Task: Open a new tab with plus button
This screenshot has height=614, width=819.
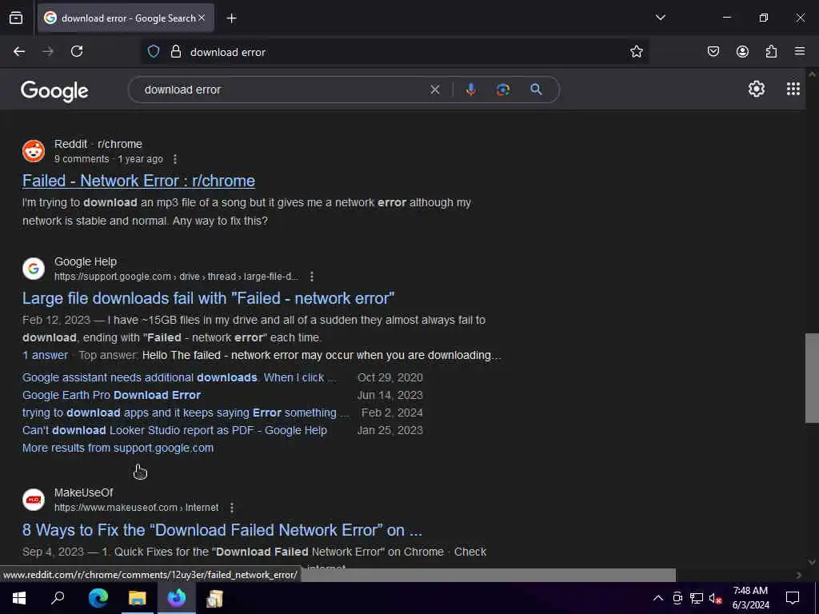Action: (x=231, y=18)
